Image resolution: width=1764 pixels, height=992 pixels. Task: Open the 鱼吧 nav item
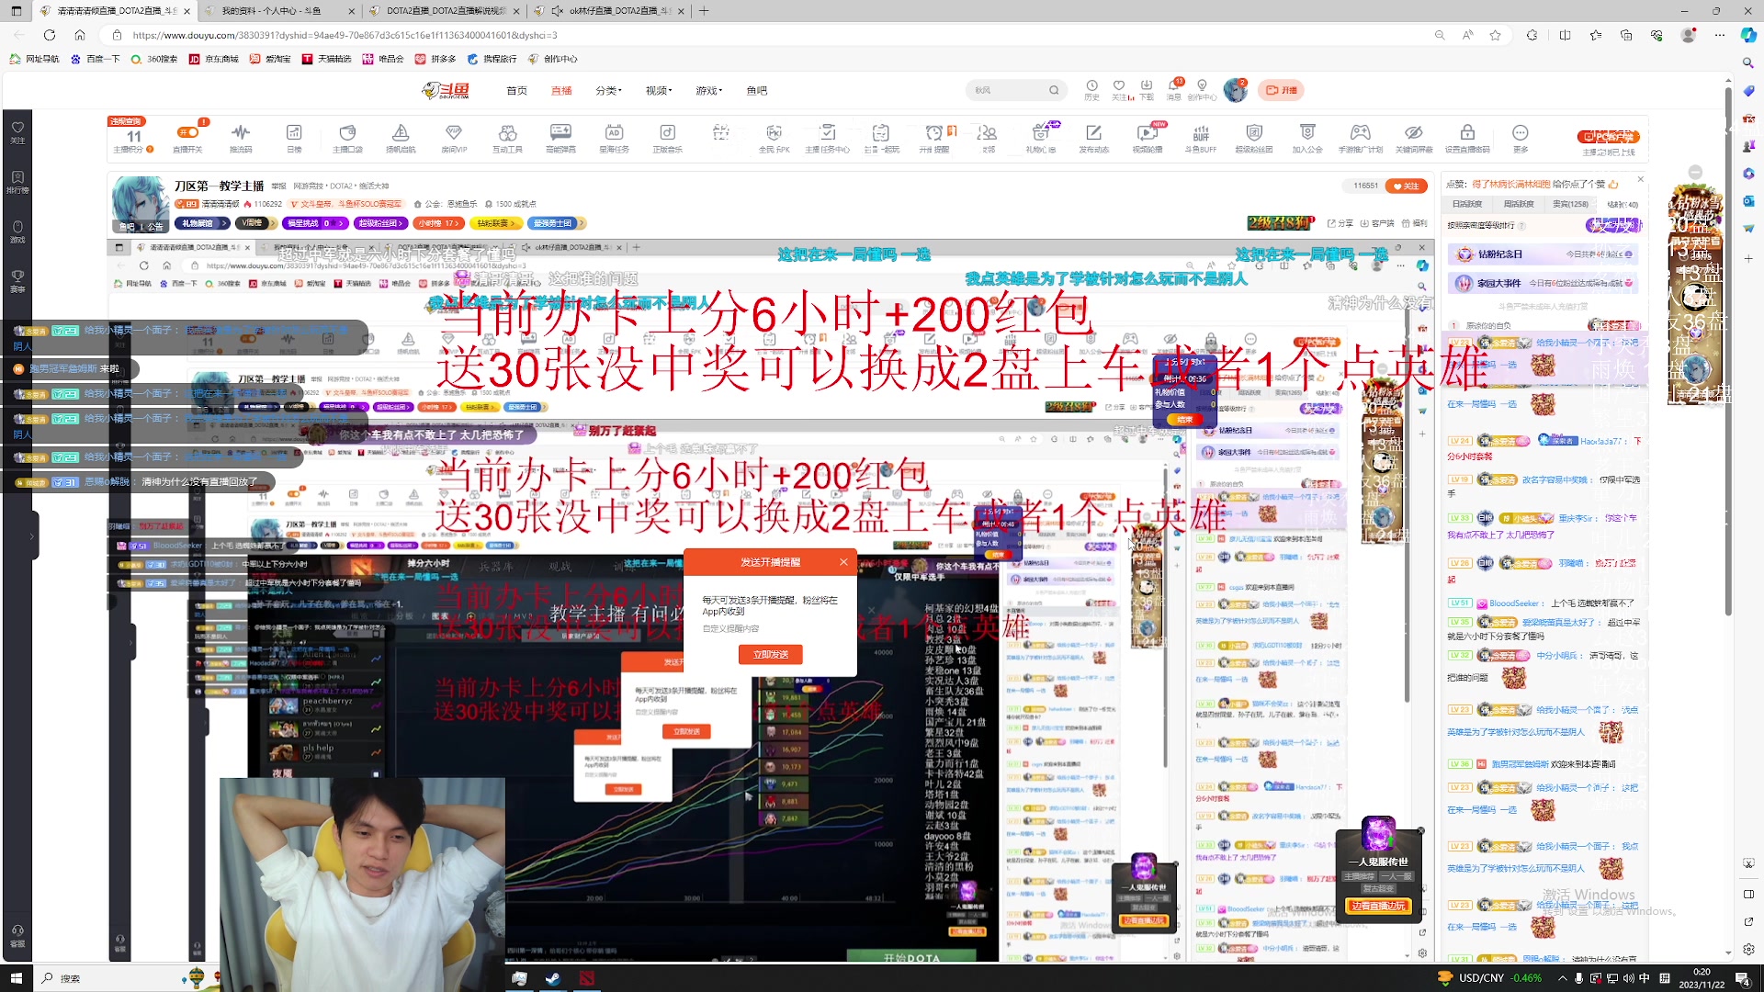tap(756, 90)
